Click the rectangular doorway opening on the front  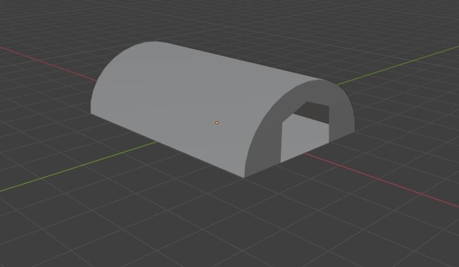point(305,131)
